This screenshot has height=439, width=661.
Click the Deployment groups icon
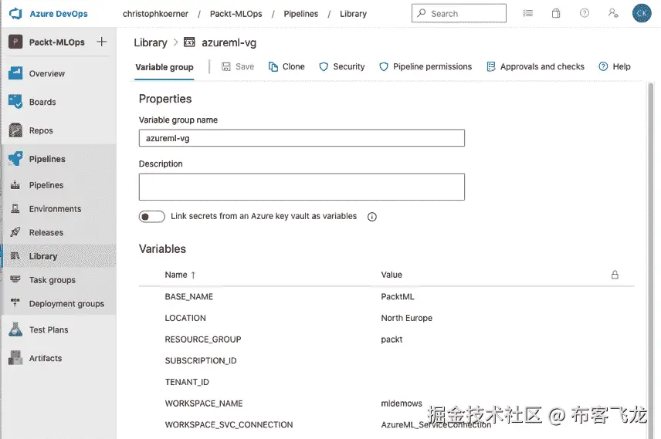coord(15,303)
